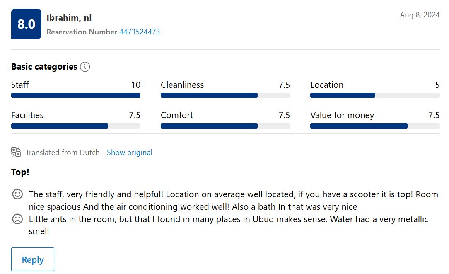
Task: Click the Basic categories info icon
Action: (x=85, y=67)
